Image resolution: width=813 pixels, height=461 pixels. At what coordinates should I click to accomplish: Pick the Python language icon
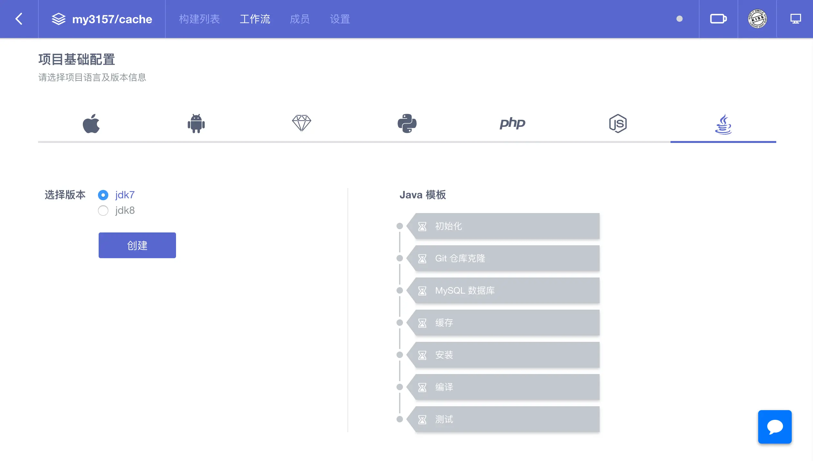coord(407,124)
